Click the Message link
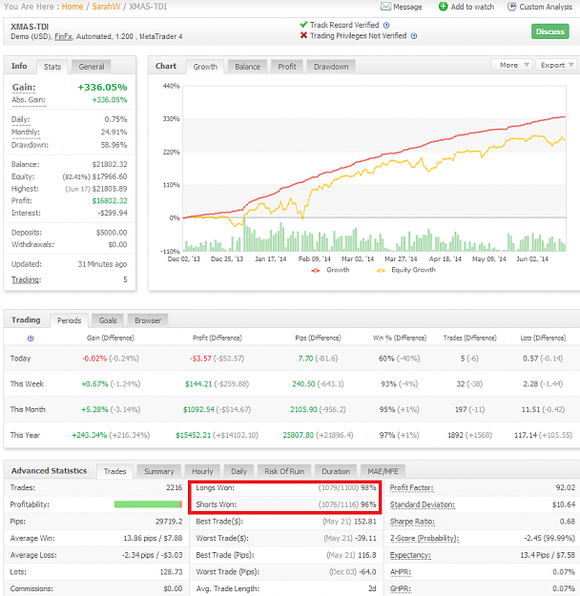The image size is (580, 596). tap(407, 7)
